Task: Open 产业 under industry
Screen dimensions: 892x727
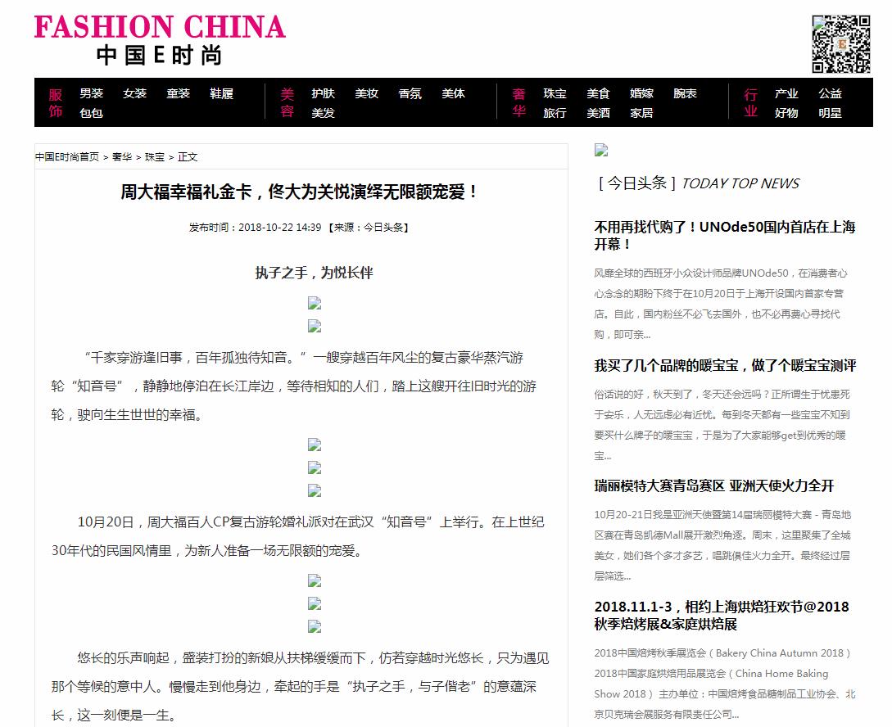Action: (786, 93)
